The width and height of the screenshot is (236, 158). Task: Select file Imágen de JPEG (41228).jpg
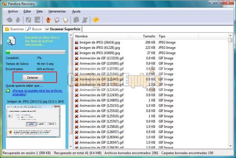point(100,48)
